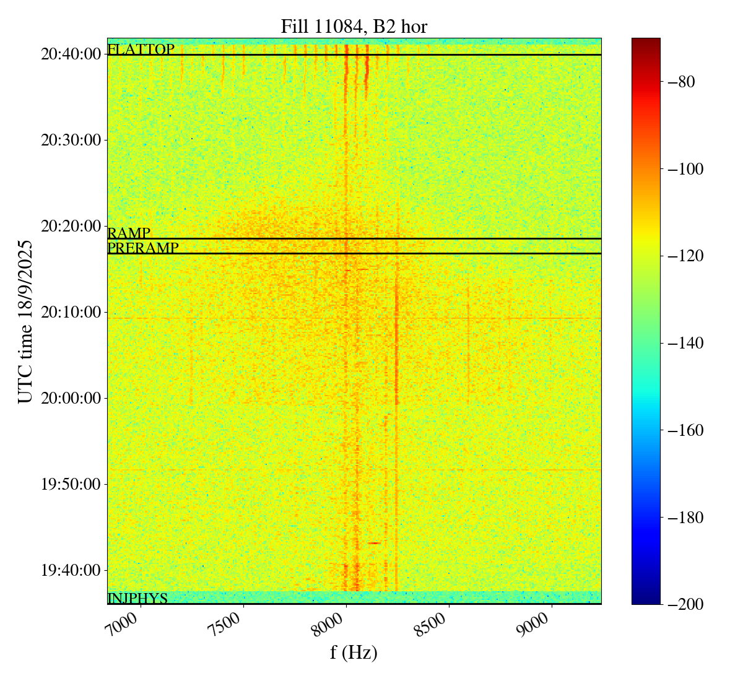This screenshot has height=681, width=743.
Task: Click the "UTC time 18/9/2025" y-axis label
Action: 25,321
